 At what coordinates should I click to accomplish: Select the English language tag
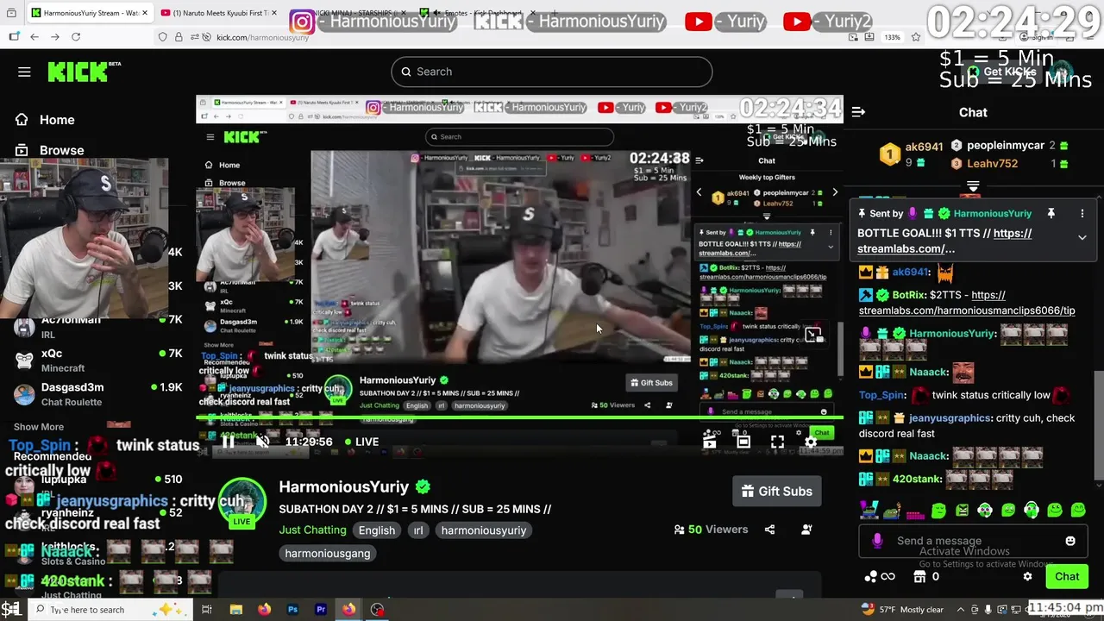click(x=377, y=530)
